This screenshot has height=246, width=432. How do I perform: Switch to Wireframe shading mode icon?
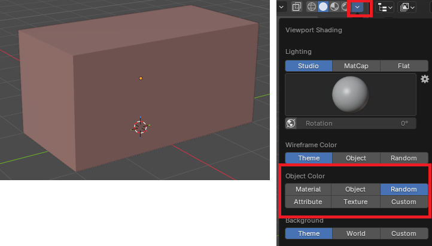coord(312,7)
